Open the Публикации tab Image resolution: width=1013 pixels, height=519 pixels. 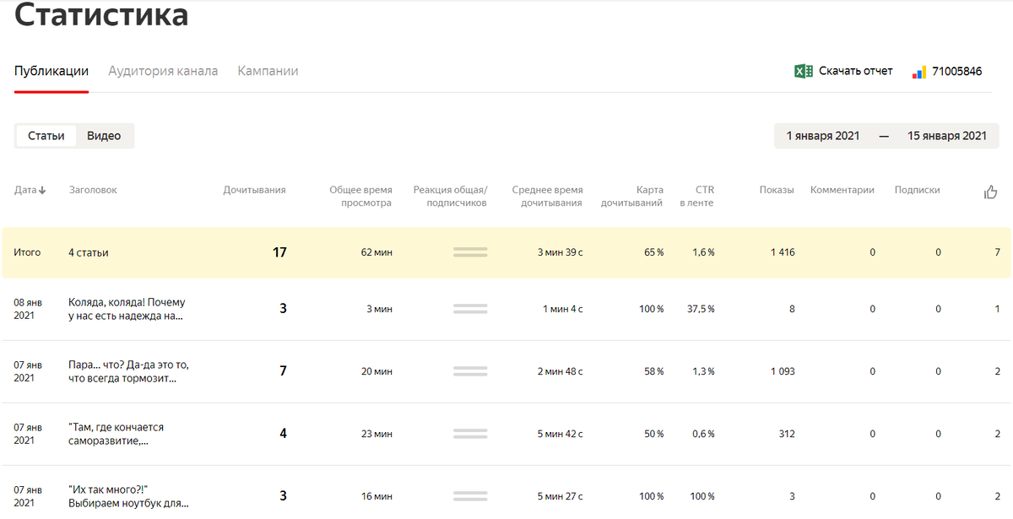[51, 71]
